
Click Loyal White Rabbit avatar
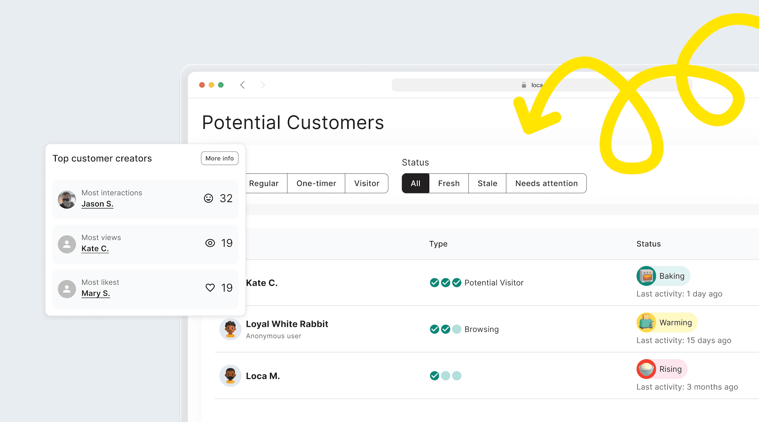(230, 329)
